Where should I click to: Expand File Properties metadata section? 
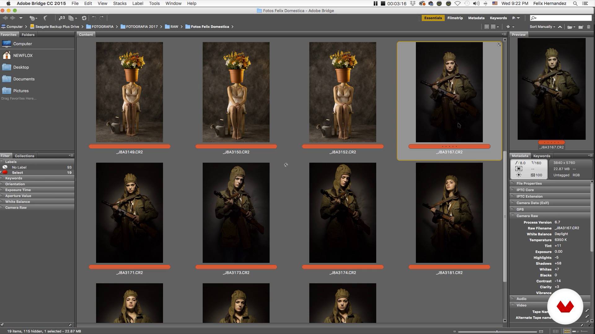[550, 183]
